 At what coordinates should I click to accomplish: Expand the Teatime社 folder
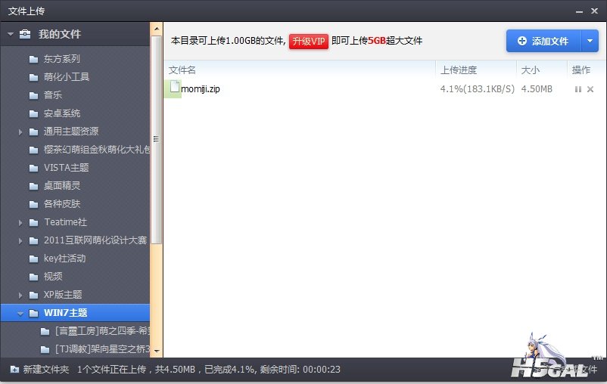click(x=20, y=222)
